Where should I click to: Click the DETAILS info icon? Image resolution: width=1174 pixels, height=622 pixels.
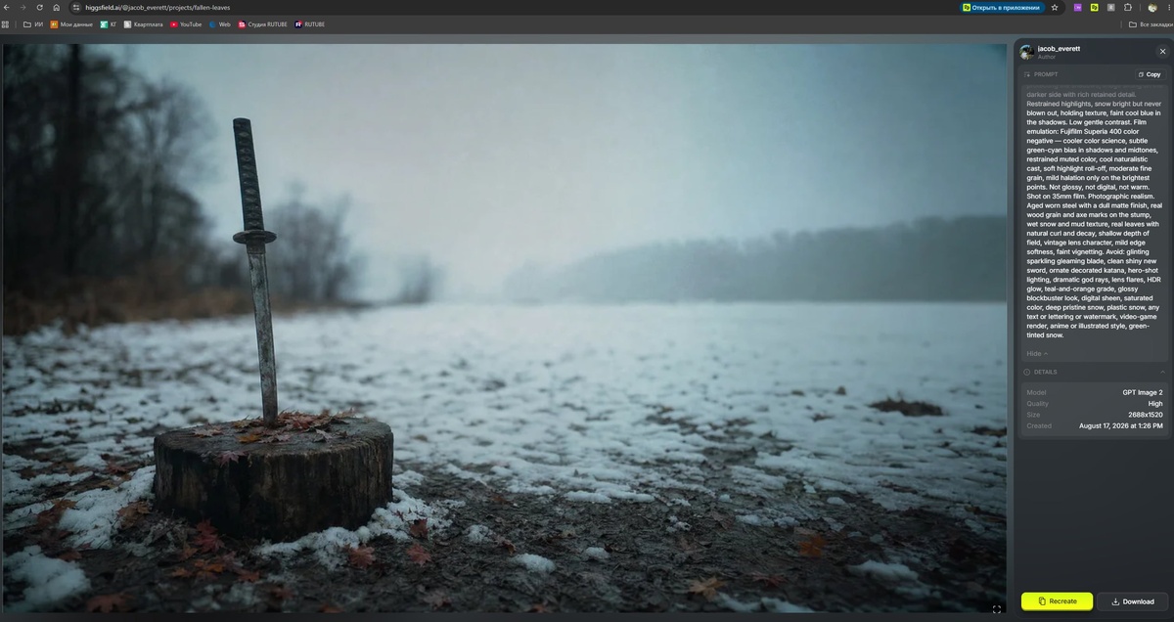1026,372
